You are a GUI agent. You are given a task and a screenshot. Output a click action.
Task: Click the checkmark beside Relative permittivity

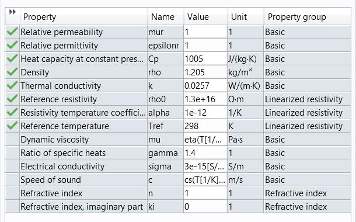12,45
